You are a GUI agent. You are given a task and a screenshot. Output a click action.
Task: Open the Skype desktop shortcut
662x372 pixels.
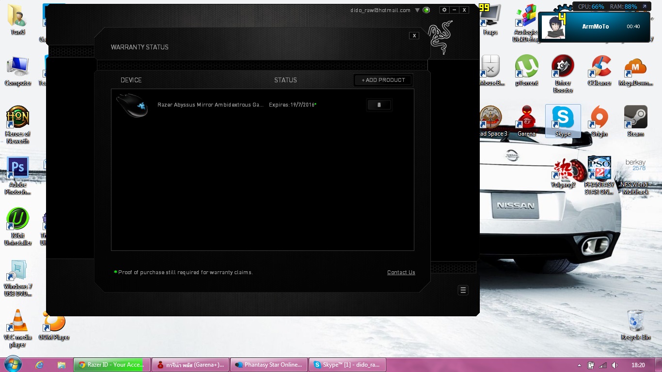pos(563,121)
